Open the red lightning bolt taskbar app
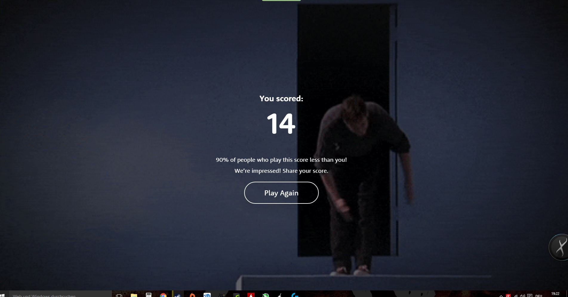 point(251,295)
